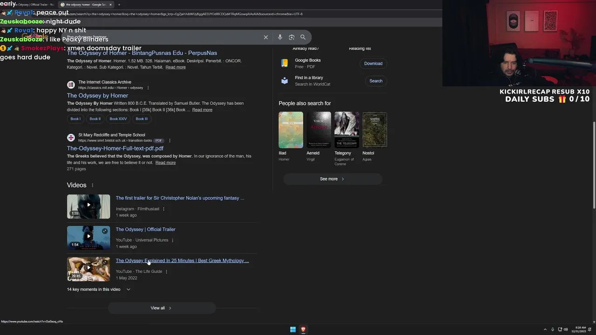This screenshot has height=335, width=596.
Task: Open Odyssey Explained In 25 Minutes link
Action: (x=182, y=261)
